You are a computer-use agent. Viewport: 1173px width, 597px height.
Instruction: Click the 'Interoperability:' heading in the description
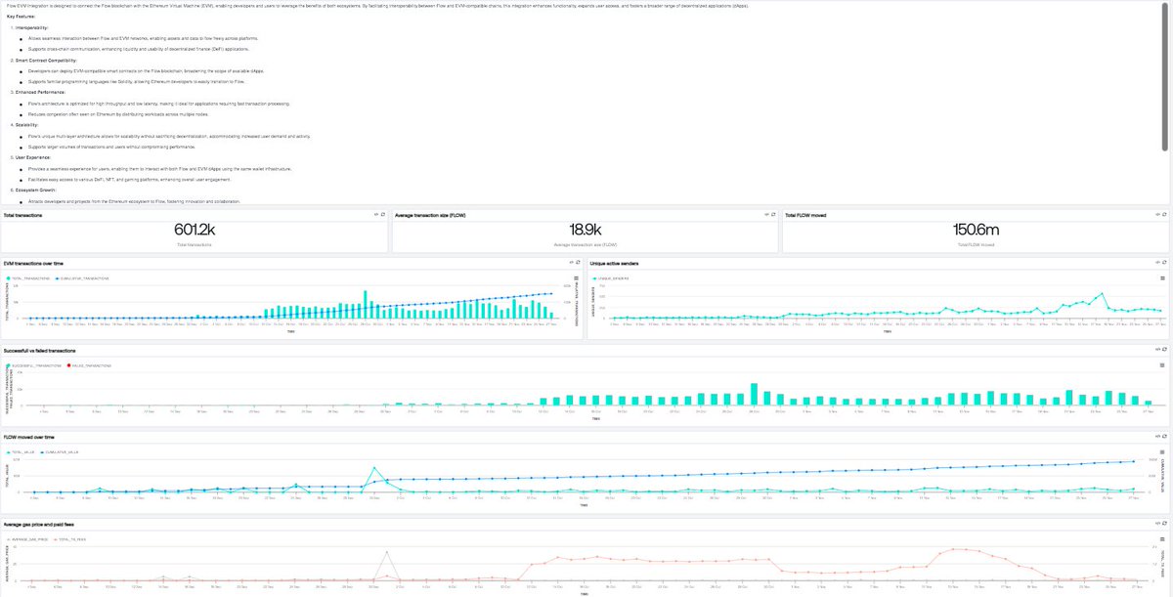tap(30, 27)
